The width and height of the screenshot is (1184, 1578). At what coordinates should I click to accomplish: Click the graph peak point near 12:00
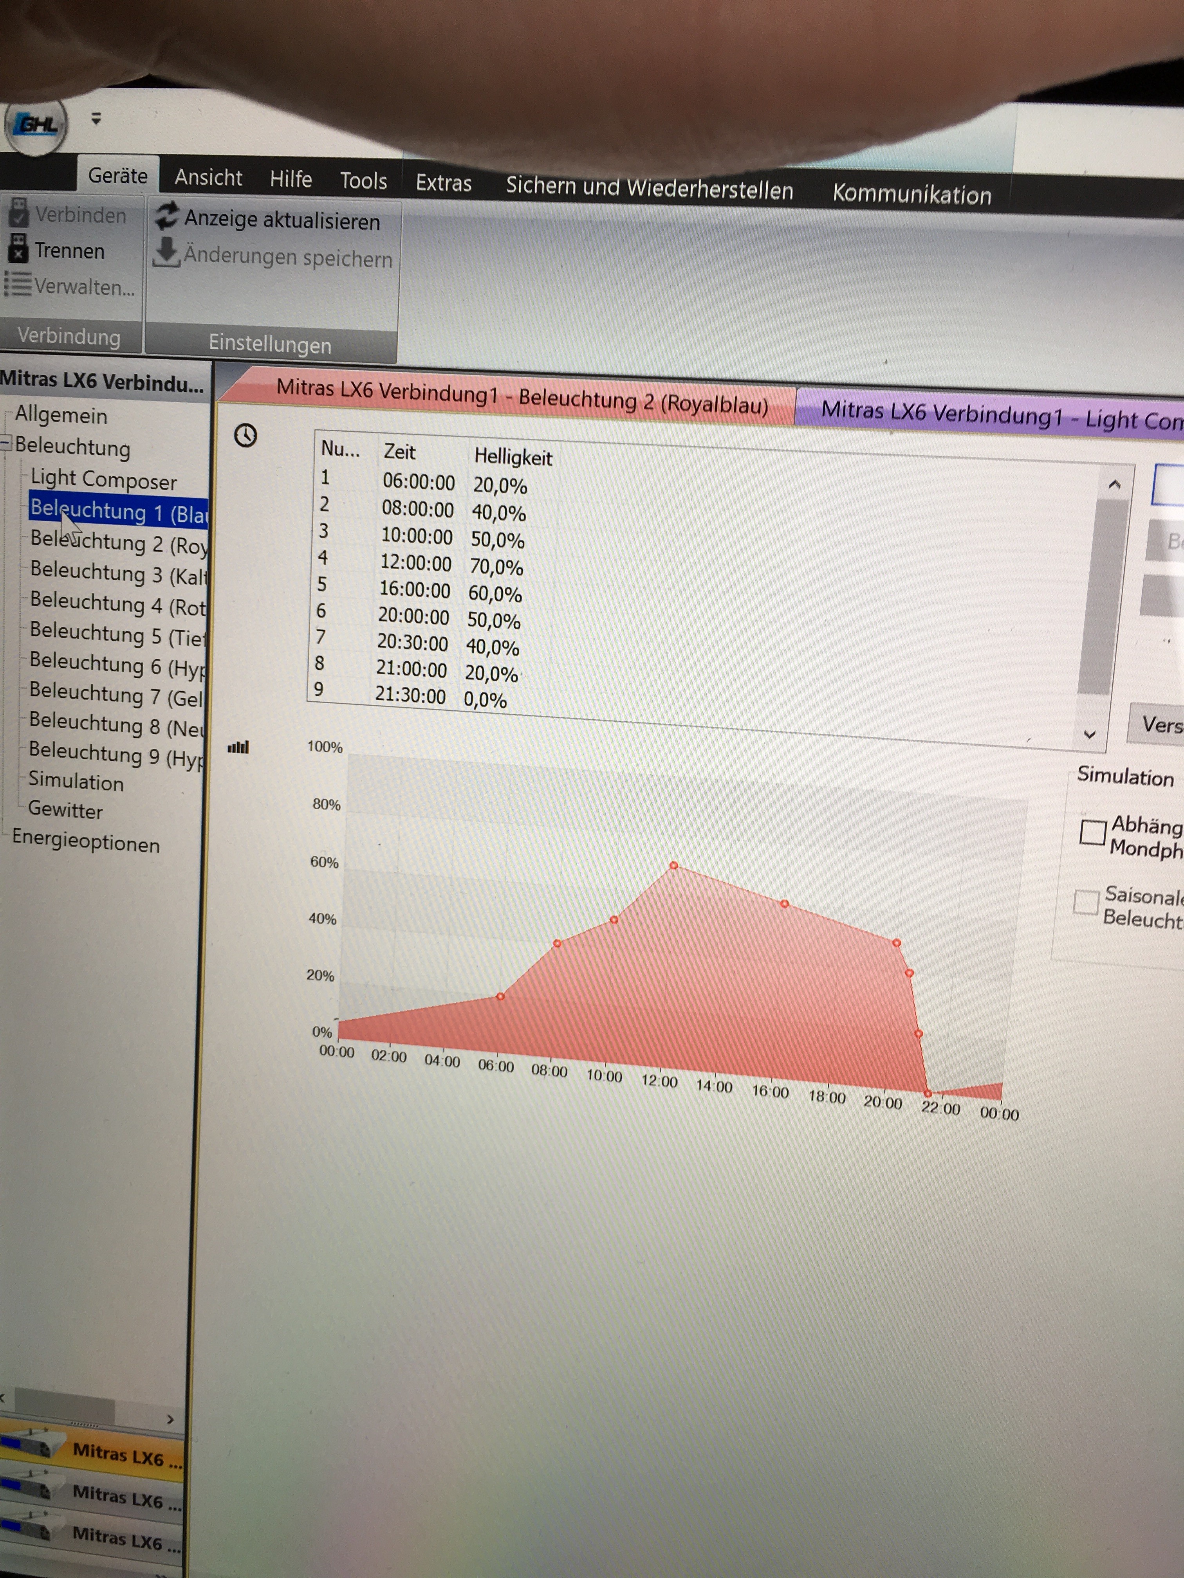pyautogui.click(x=674, y=865)
